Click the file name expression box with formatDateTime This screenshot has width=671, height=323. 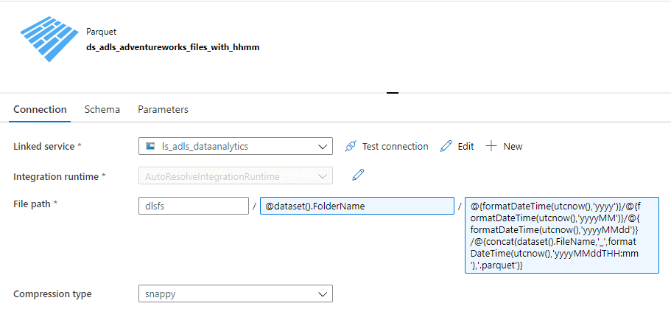pos(562,235)
